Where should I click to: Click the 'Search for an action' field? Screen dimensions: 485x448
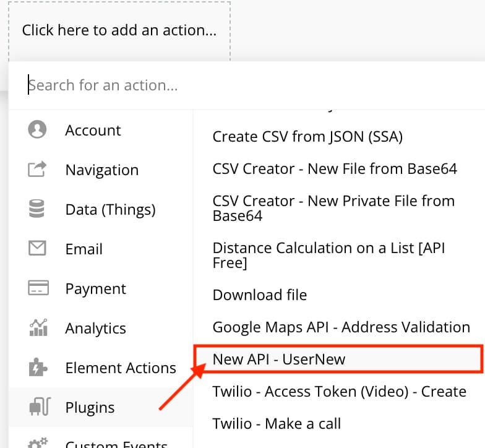pyautogui.click(x=247, y=85)
